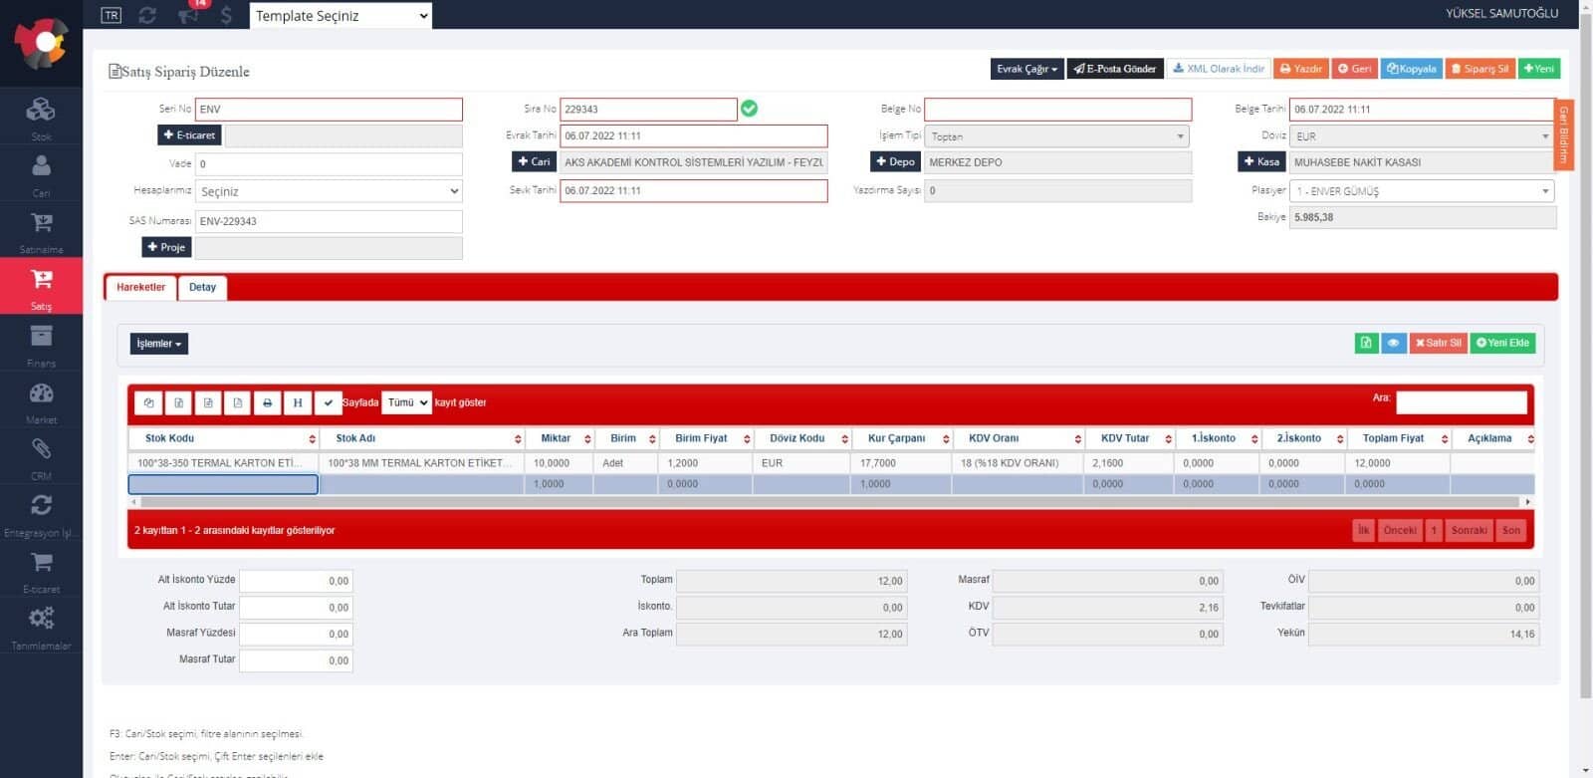
Task: Click the check mark icon in grid toolbar
Action: tap(328, 402)
